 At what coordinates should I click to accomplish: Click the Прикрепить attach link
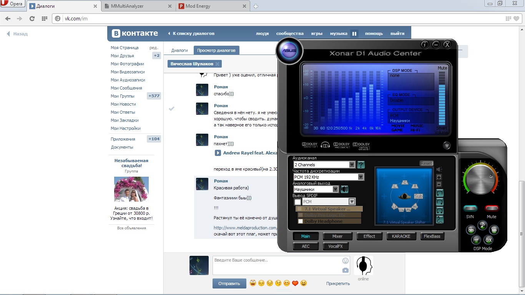tap(338, 283)
